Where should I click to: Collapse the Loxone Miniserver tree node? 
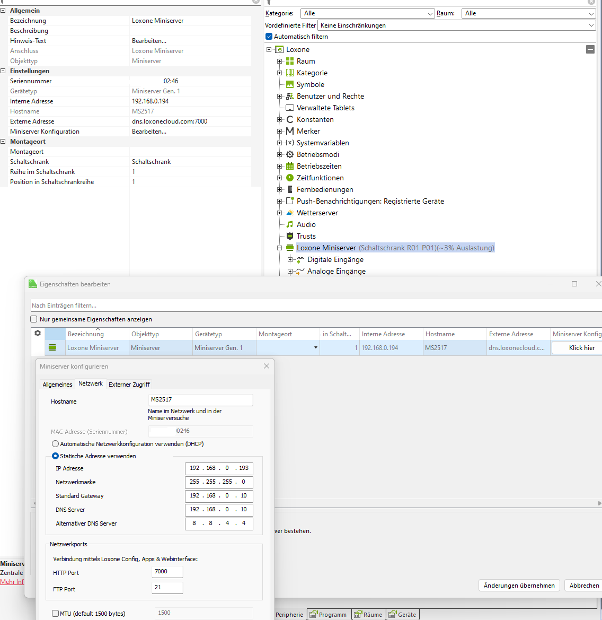pos(280,248)
